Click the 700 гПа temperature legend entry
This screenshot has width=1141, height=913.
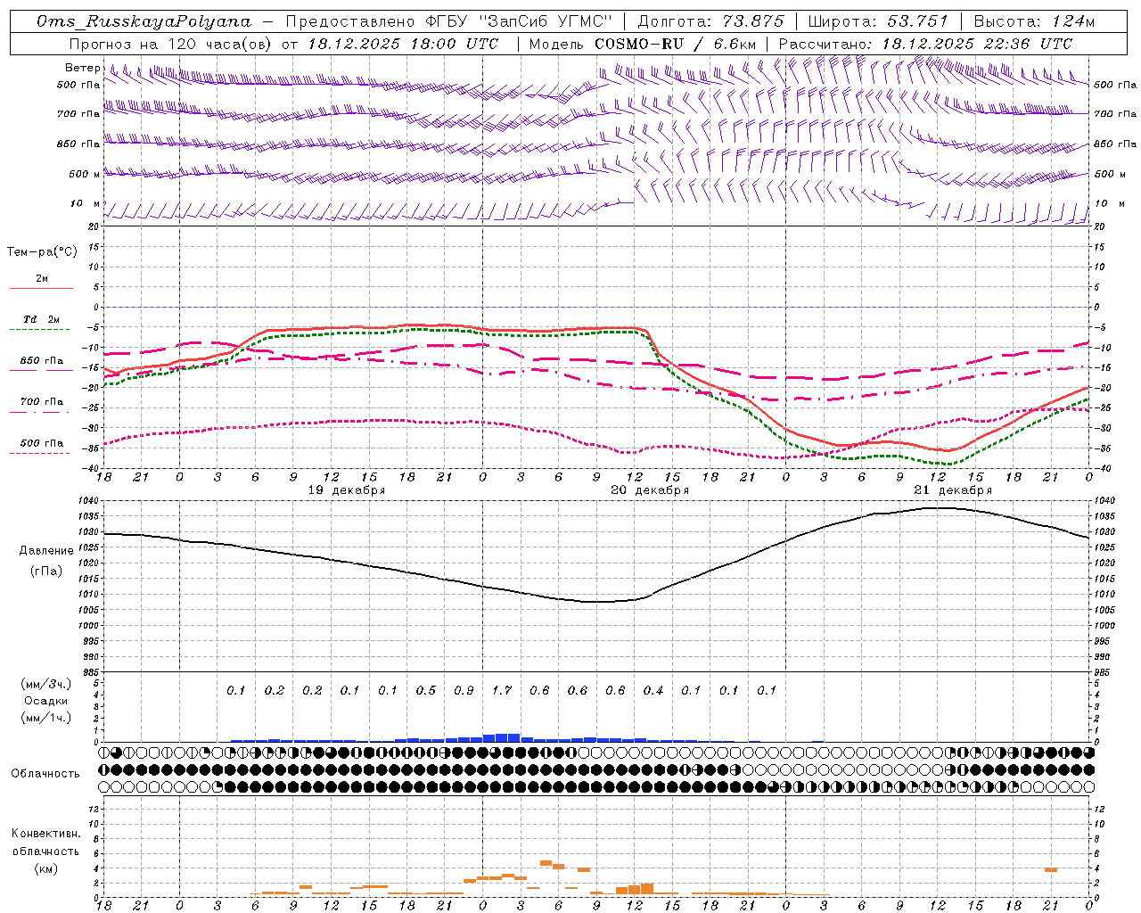[x=42, y=402]
